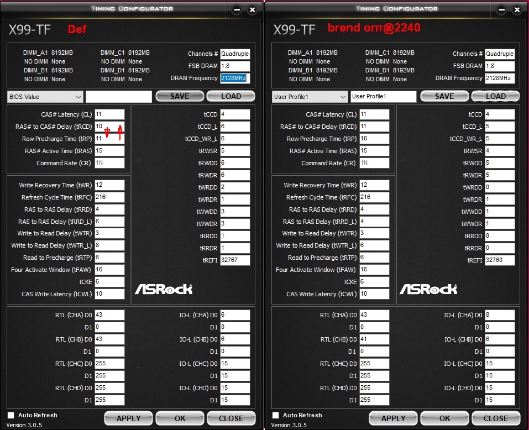Click User Profile1 name field in right window
The image size is (529, 430).
coord(384,97)
